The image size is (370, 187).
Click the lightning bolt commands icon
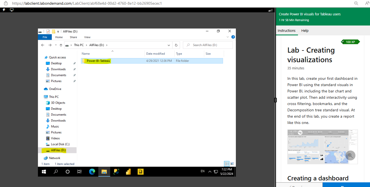click(x=4, y=10)
